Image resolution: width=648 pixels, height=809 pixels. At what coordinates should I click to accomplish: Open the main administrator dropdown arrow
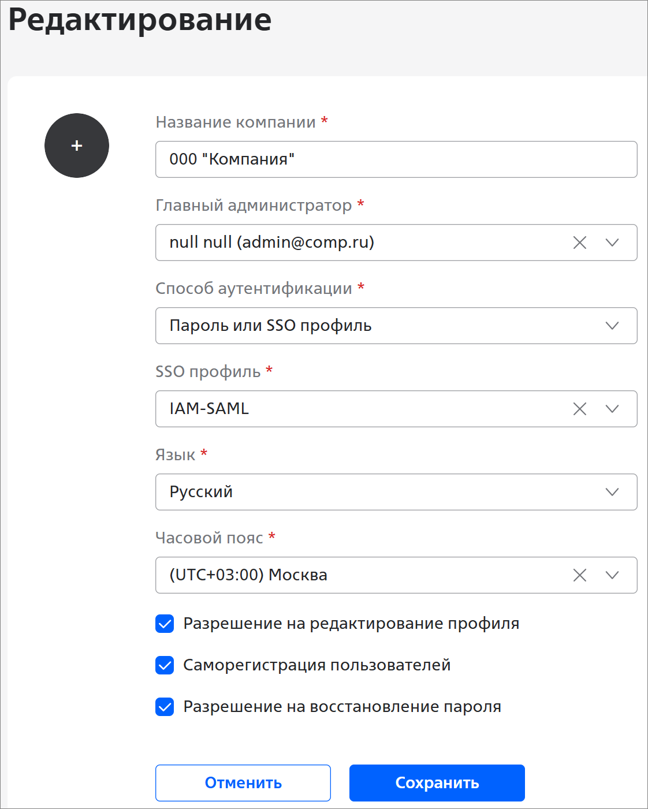point(612,243)
